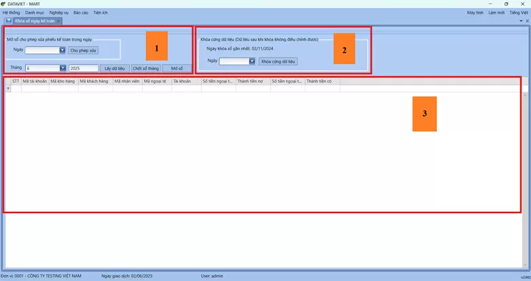Click Máy tính in the top bar
The image size is (531, 281).
pos(475,12)
